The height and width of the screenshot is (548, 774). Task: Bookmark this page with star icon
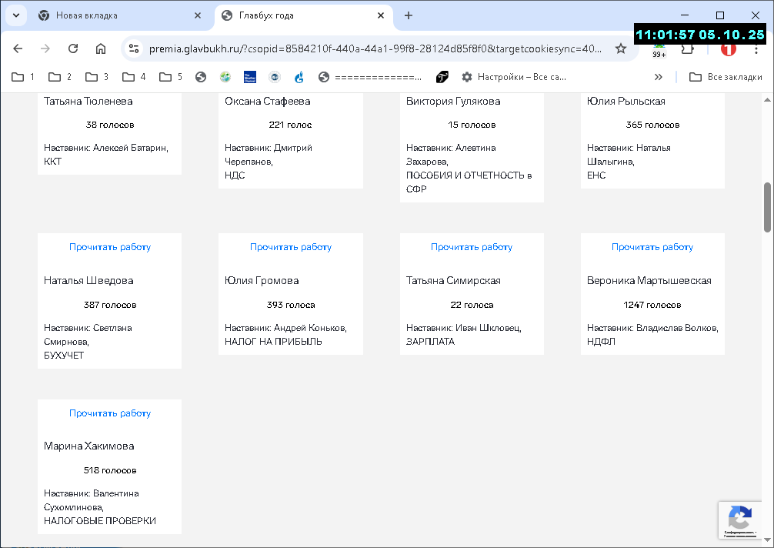coord(621,48)
